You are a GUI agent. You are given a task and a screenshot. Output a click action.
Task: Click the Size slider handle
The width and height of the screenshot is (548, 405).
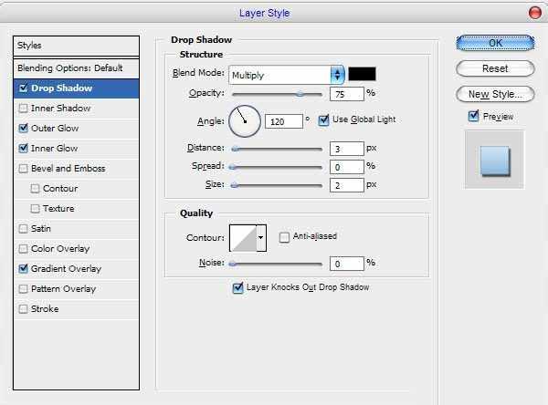click(x=235, y=185)
